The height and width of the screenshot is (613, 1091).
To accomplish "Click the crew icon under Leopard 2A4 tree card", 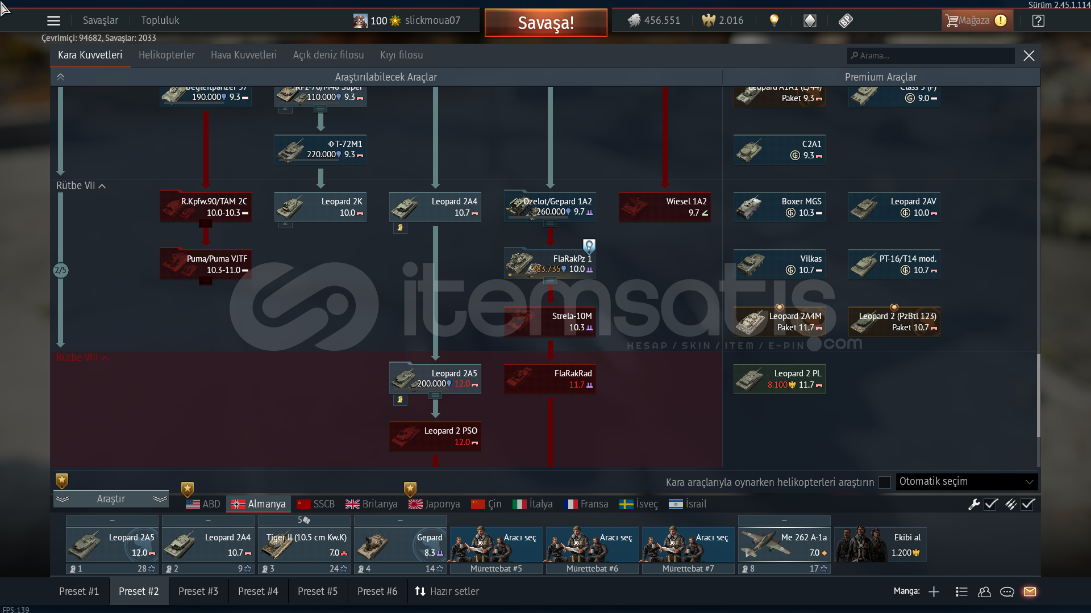I will (400, 228).
